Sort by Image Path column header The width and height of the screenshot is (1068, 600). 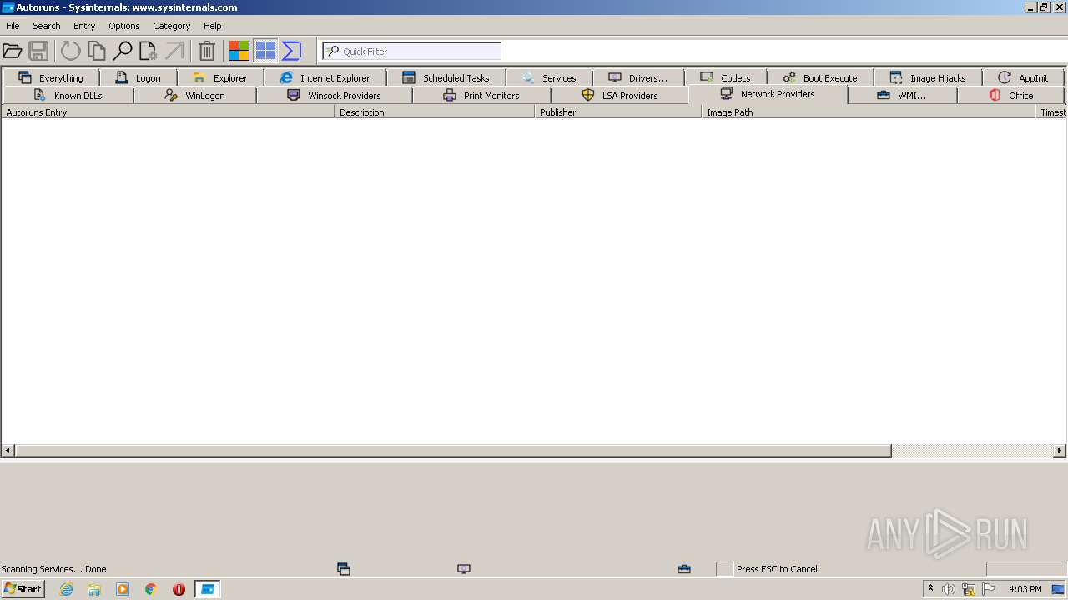click(x=869, y=112)
